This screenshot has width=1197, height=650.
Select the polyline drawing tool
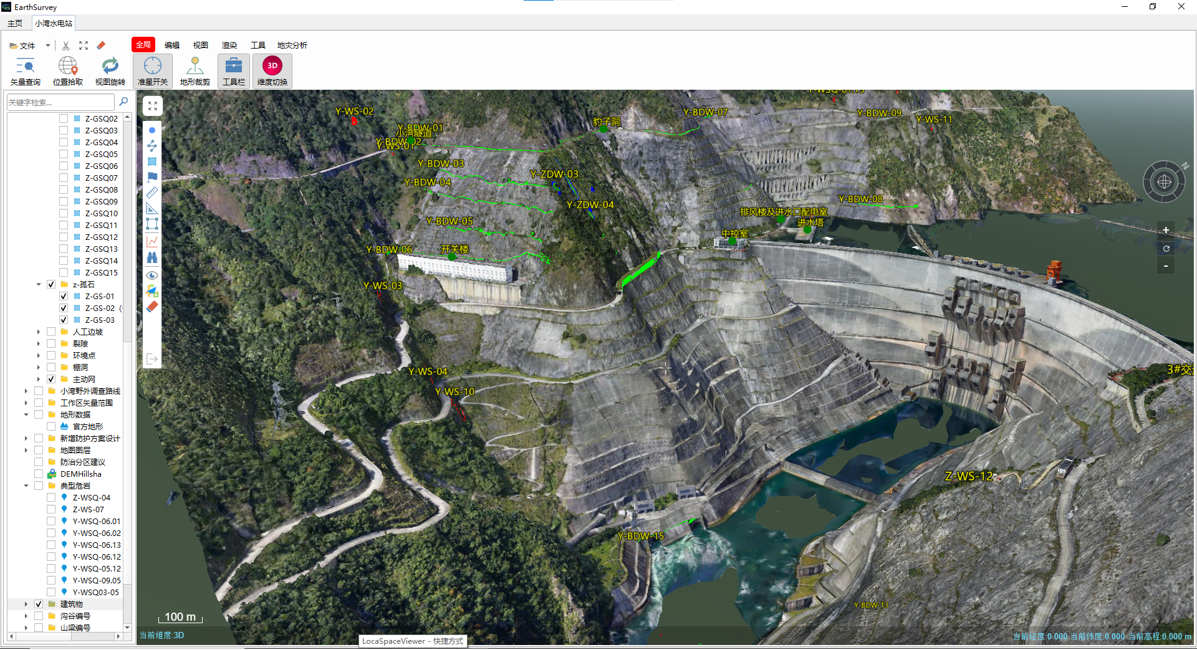click(x=152, y=146)
